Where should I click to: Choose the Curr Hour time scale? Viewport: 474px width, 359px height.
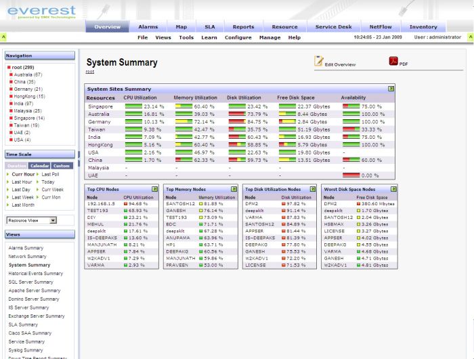coord(23,174)
